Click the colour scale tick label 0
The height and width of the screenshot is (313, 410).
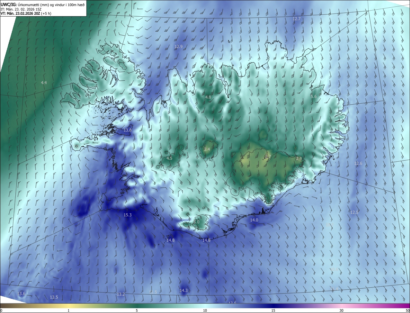[1, 311]
